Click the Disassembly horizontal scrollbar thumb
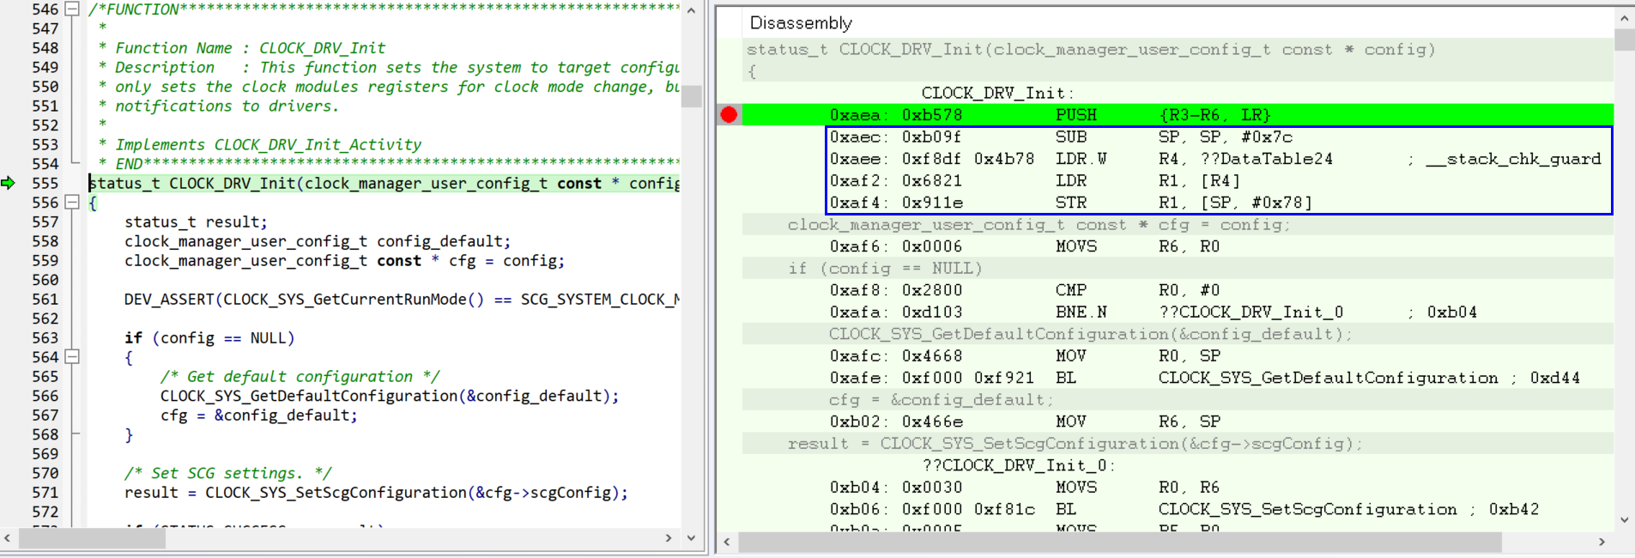The height and width of the screenshot is (558, 1635). coord(1119,542)
